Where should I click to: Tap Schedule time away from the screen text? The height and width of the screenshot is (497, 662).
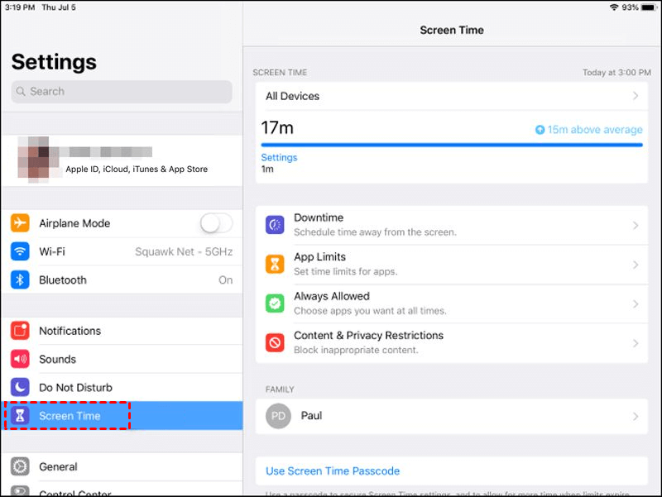(x=376, y=232)
